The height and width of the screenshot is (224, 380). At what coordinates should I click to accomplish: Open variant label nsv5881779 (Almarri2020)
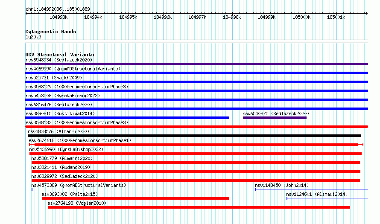pos(62,158)
